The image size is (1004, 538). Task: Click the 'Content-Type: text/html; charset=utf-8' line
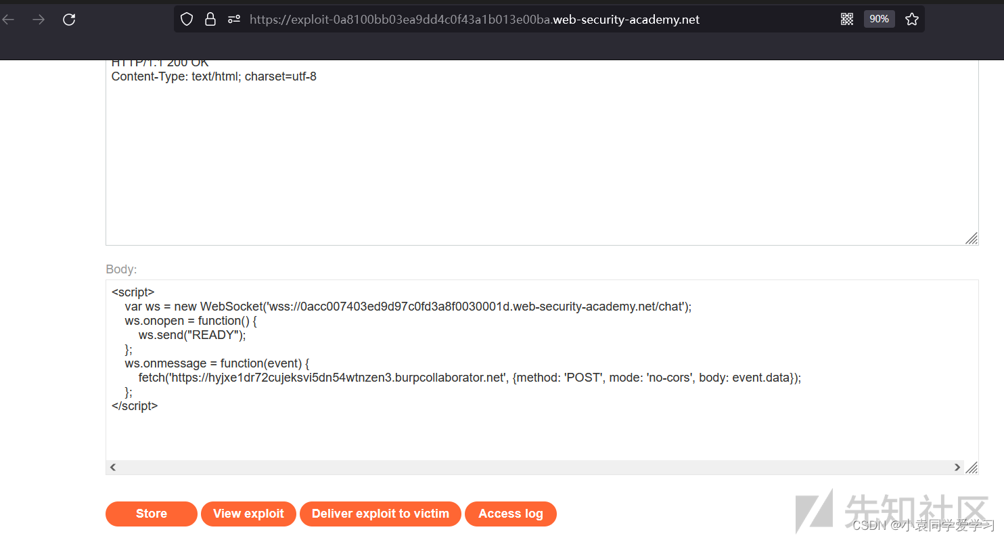214,76
